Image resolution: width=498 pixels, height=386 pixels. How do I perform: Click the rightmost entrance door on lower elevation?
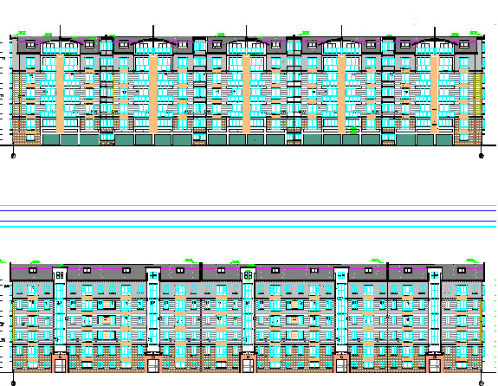point(435,366)
